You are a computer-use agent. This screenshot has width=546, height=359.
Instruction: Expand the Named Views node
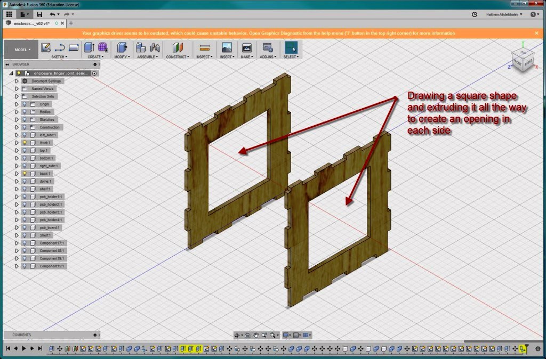(17, 89)
